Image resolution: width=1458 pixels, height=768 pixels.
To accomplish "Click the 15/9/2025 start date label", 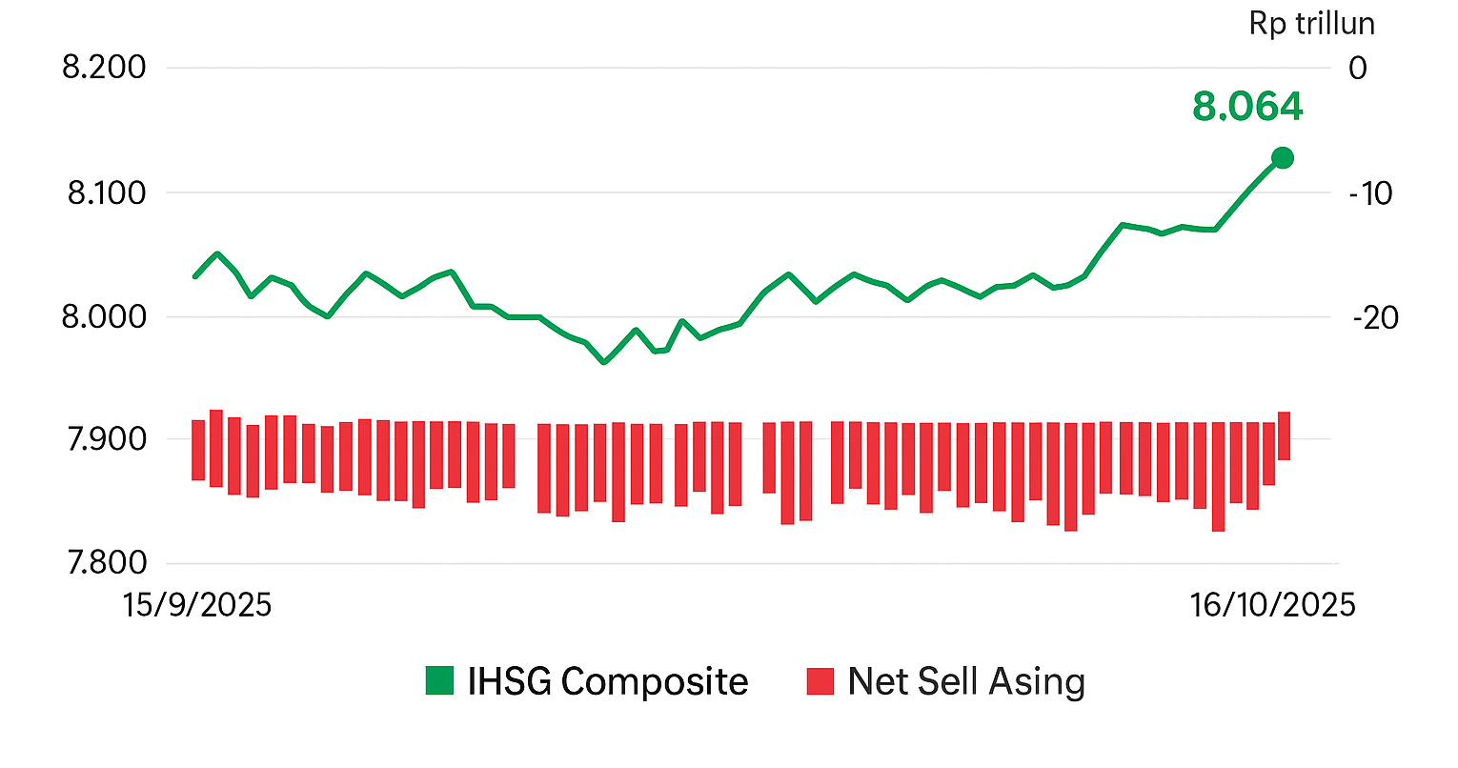I will [198, 604].
